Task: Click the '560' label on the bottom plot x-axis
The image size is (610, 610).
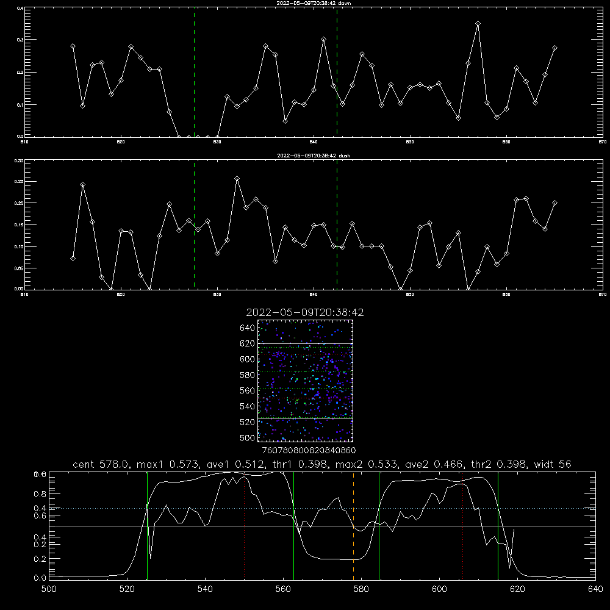Action: pos(283,589)
